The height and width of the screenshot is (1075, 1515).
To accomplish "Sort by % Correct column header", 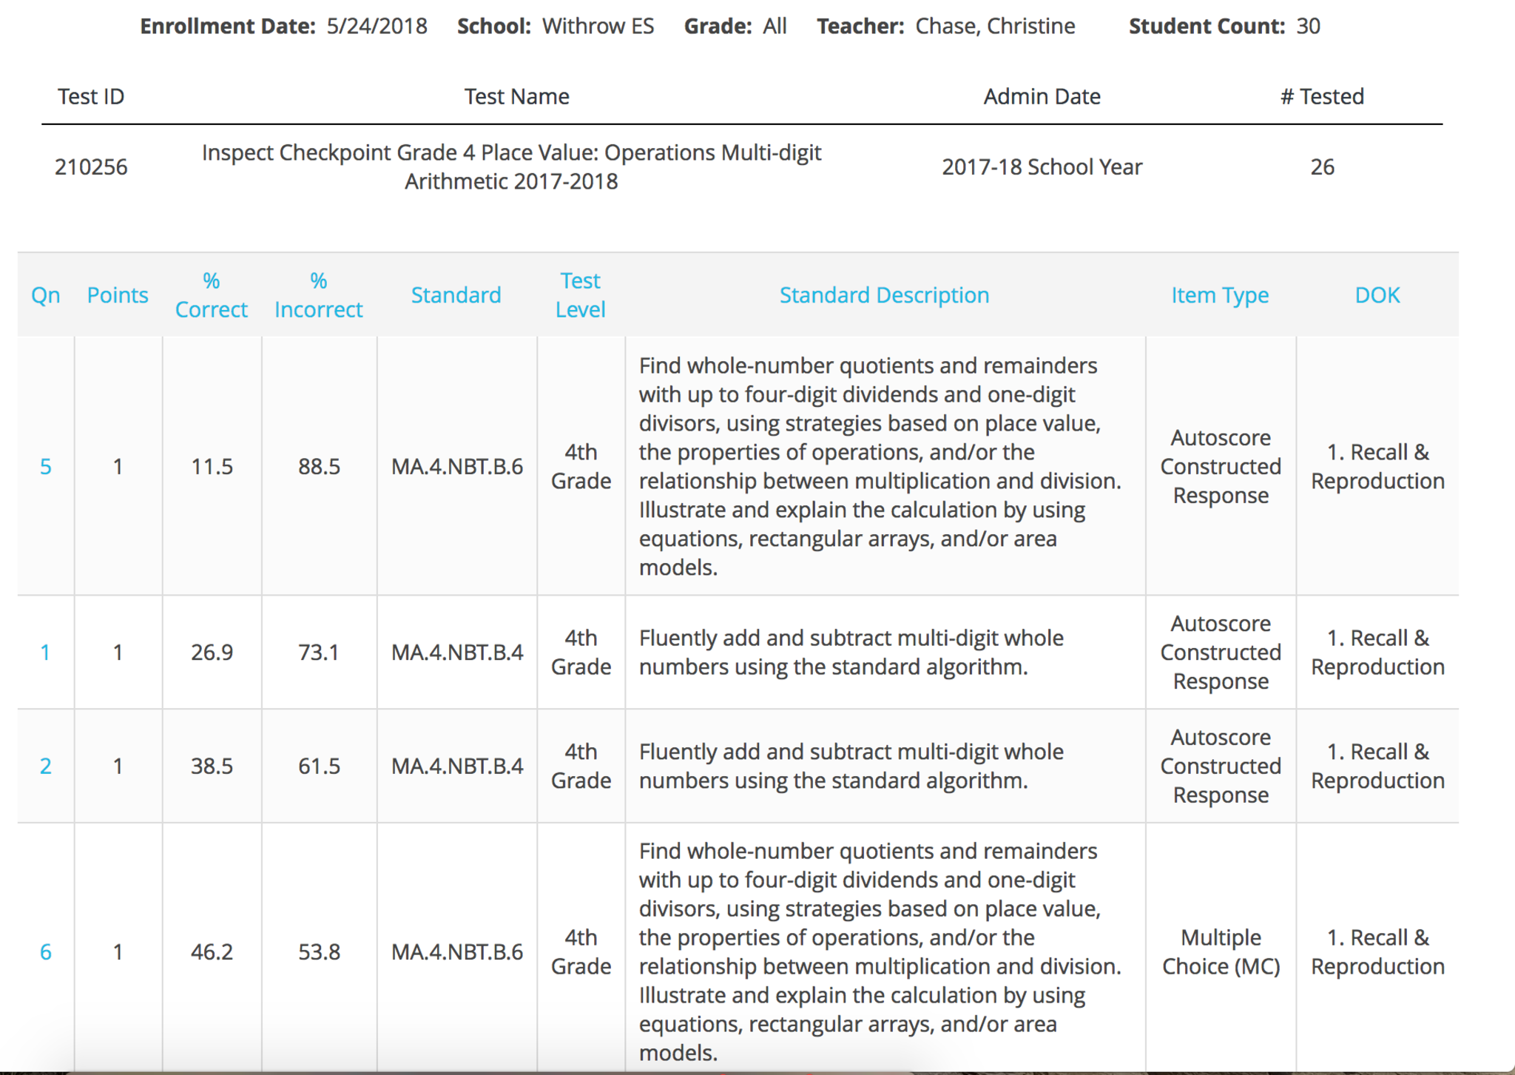I will click(211, 295).
